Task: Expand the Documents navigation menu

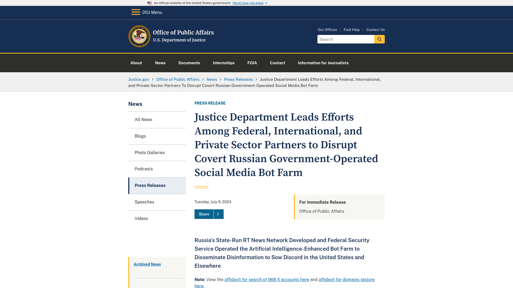Action: [189, 63]
